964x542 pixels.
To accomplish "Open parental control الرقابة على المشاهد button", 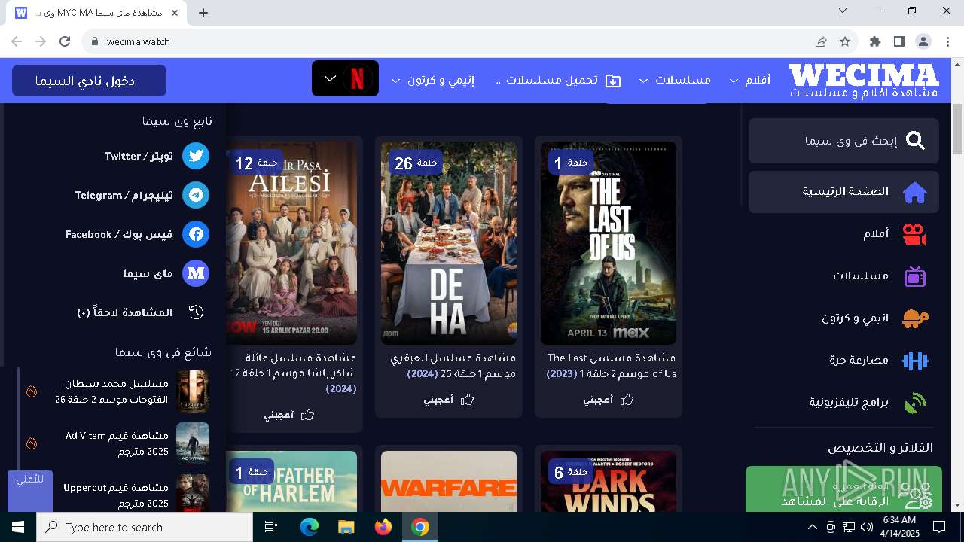I will click(843, 489).
